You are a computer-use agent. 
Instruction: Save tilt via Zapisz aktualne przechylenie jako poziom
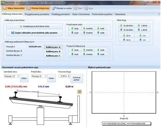click(x=34, y=33)
